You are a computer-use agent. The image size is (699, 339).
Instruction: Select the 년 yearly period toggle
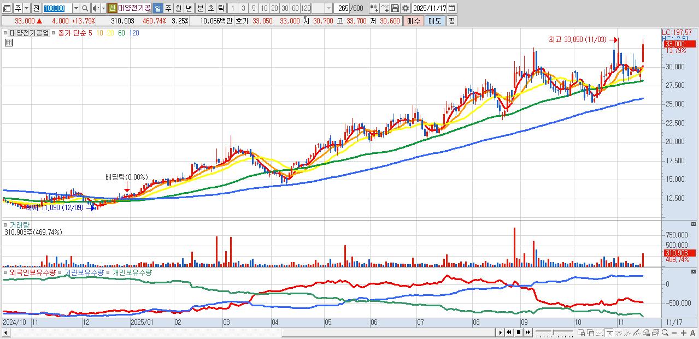pyautogui.click(x=189, y=8)
